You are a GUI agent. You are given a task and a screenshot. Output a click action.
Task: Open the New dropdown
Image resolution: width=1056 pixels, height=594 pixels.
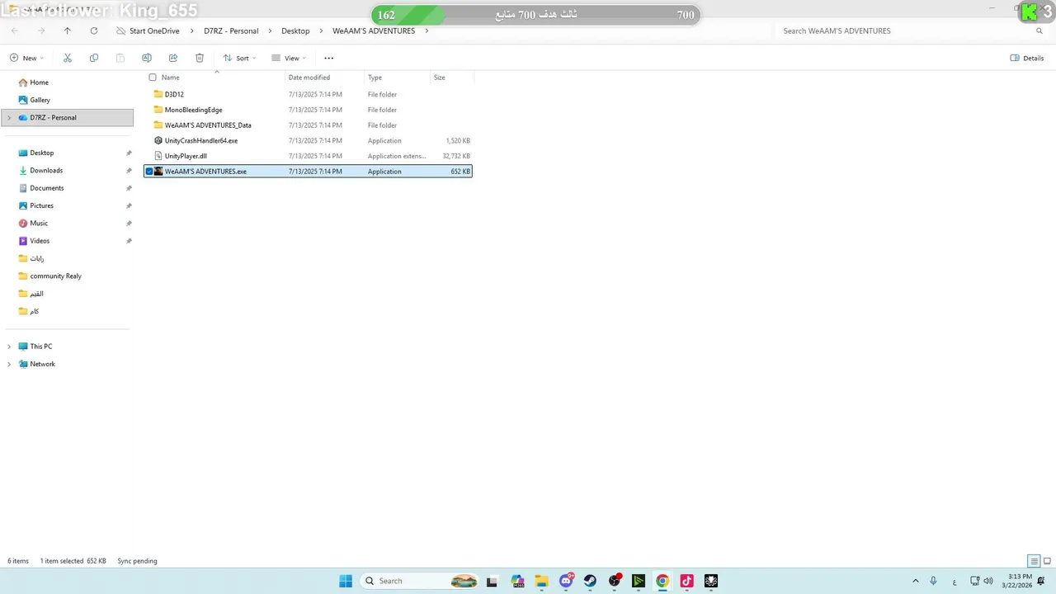[x=26, y=58]
